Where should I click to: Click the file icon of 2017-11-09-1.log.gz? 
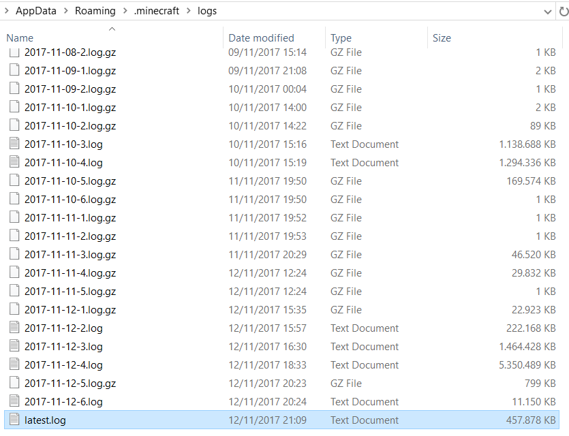[x=14, y=69]
